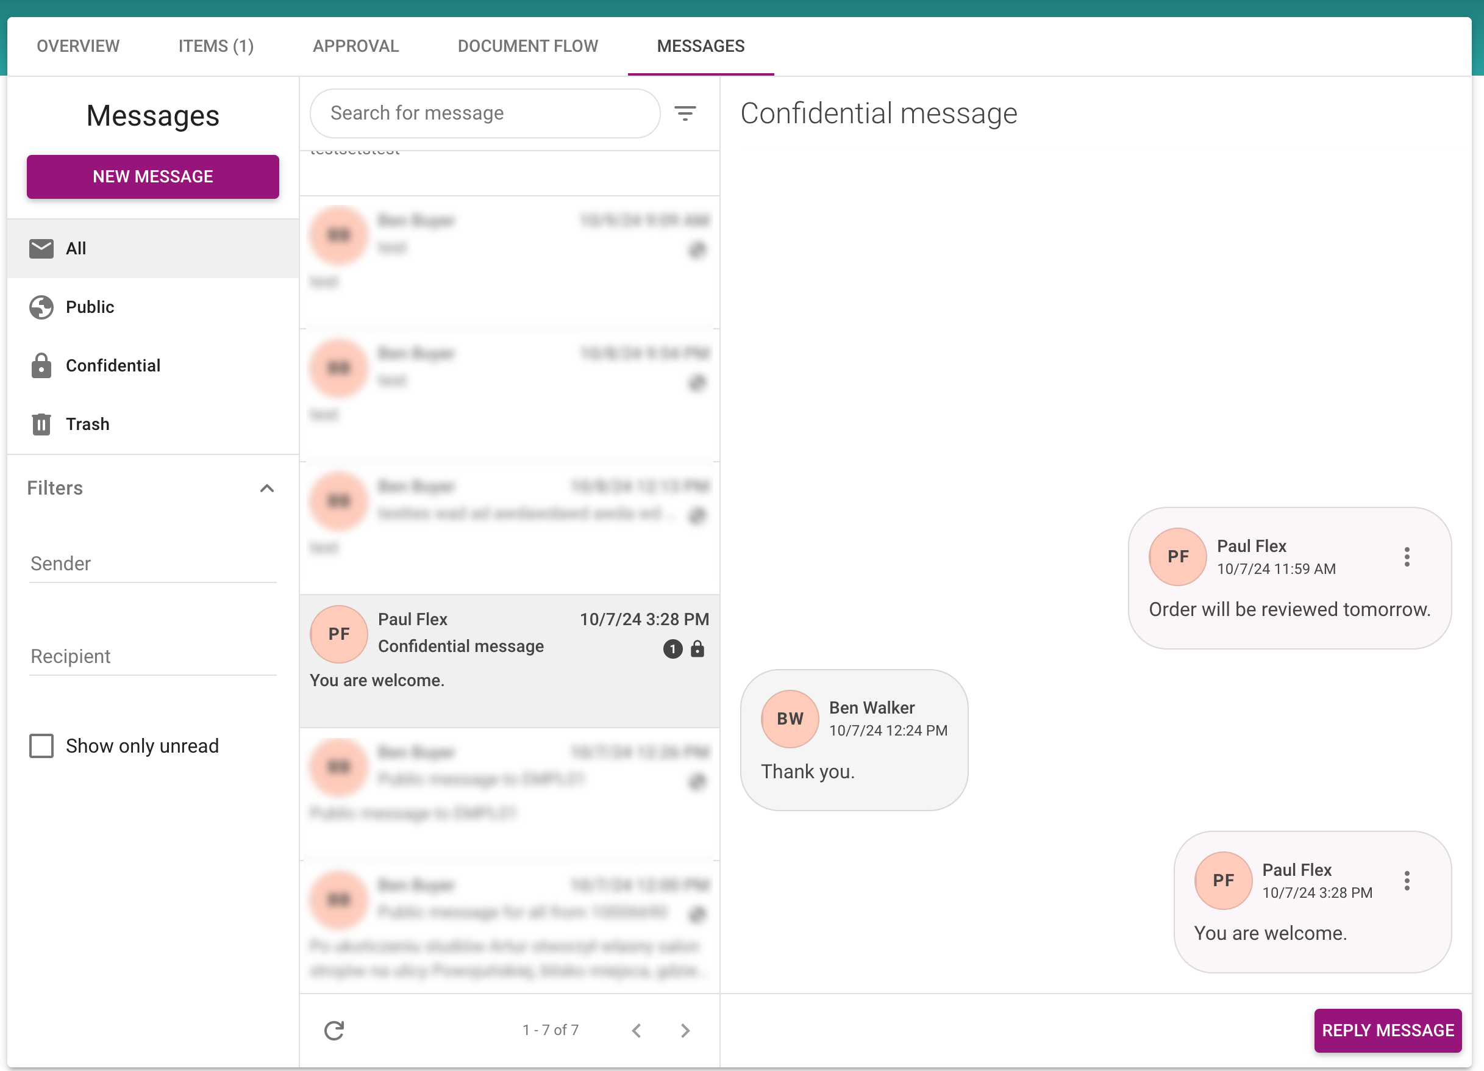Go to next page of messages
This screenshot has width=1484, height=1071.
click(x=685, y=1030)
